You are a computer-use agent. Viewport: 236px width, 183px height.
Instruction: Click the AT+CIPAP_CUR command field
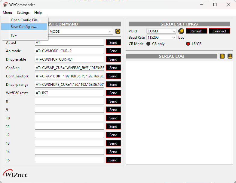(x=69, y=76)
